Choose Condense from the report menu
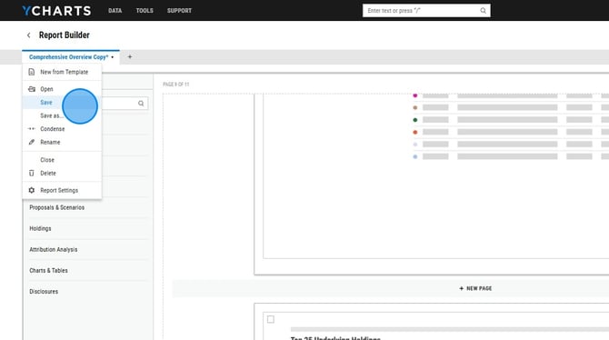The image size is (609, 340). pyautogui.click(x=62, y=128)
